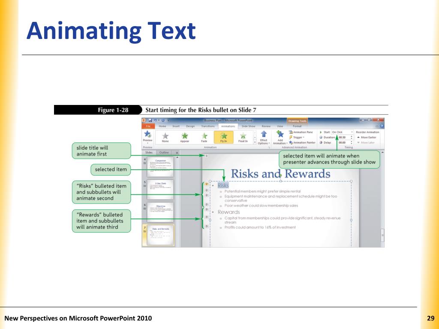Image resolution: width=439 pixels, height=329 pixels.
Task: Click 'Profits could amount to 16% of investment' text
Action: click(x=260, y=227)
